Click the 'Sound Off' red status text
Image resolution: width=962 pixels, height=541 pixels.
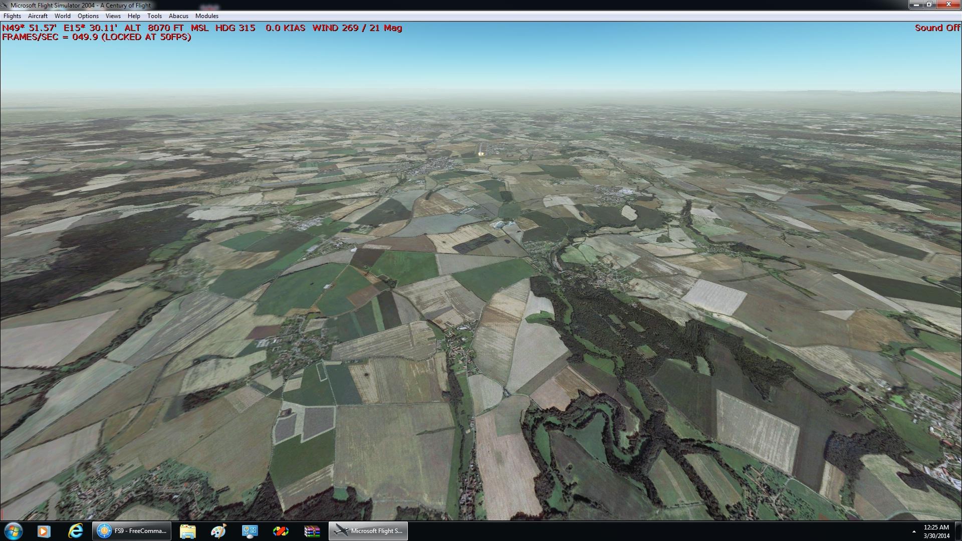937,28
